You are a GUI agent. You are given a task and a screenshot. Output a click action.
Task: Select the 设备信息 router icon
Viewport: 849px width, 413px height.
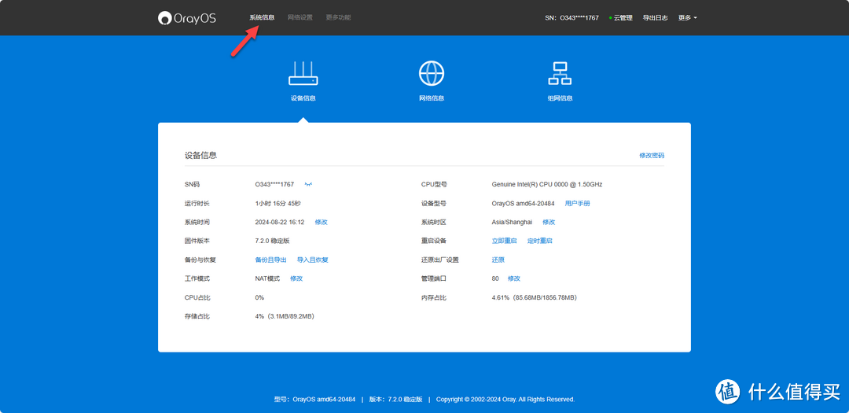[x=303, y=74]
